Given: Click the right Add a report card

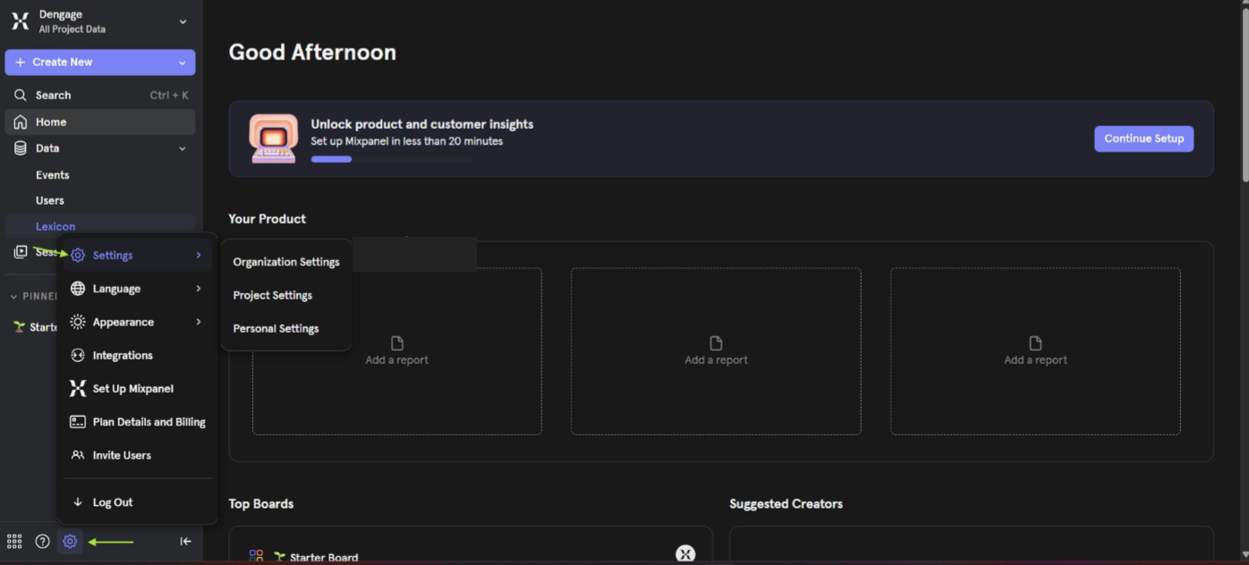Looking at the screenshot, I should click(1035, 351).
